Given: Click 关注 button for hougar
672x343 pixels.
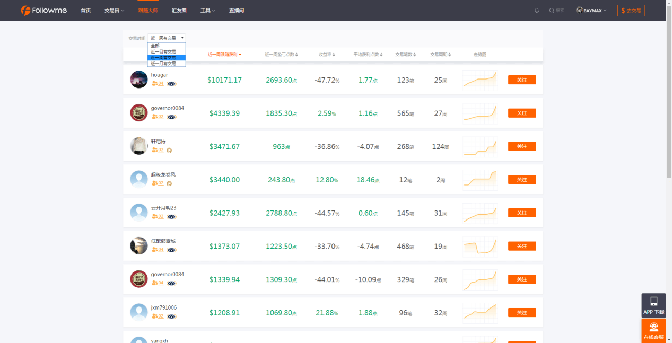Looking at the screenshot, I should [522, 80].
